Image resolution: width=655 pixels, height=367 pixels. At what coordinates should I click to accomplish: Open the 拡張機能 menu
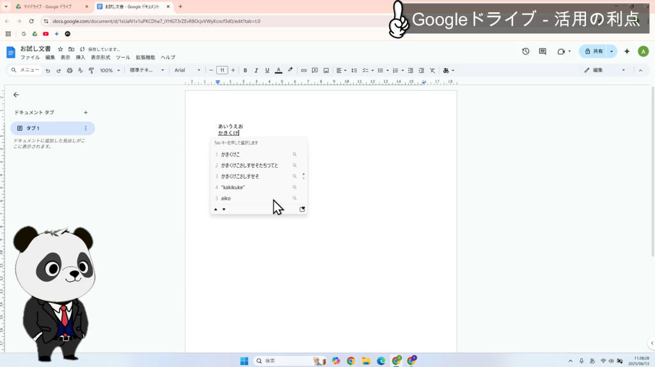click(145, 58)
